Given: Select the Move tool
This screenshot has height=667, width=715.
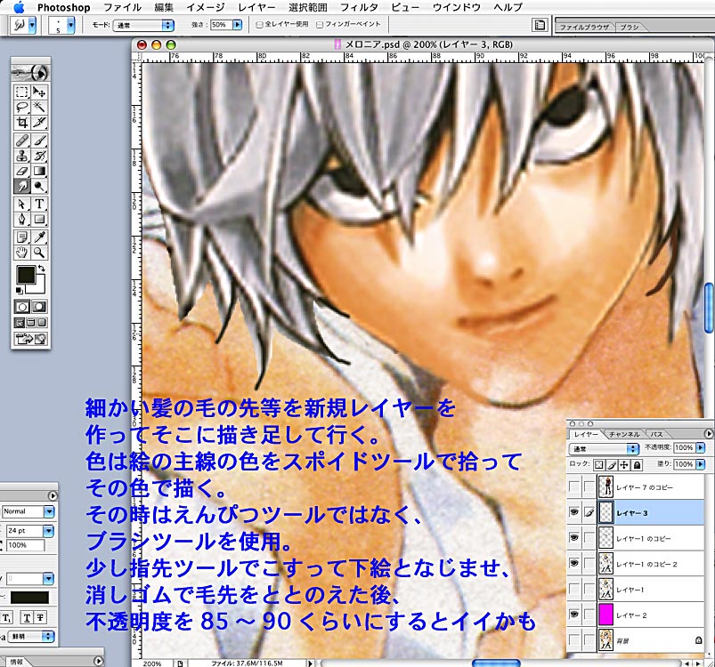Looking at the screenshot, I should point(39,92).
